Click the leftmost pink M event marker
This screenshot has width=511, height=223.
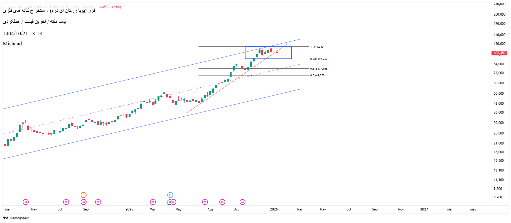point(26,202)
